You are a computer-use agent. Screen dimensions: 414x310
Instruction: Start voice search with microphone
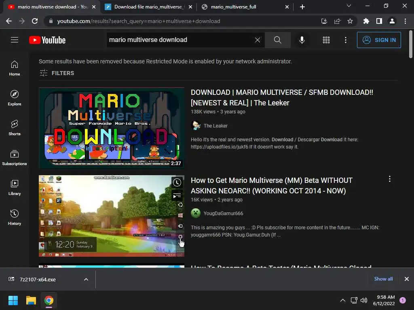[x=302, y=40]
